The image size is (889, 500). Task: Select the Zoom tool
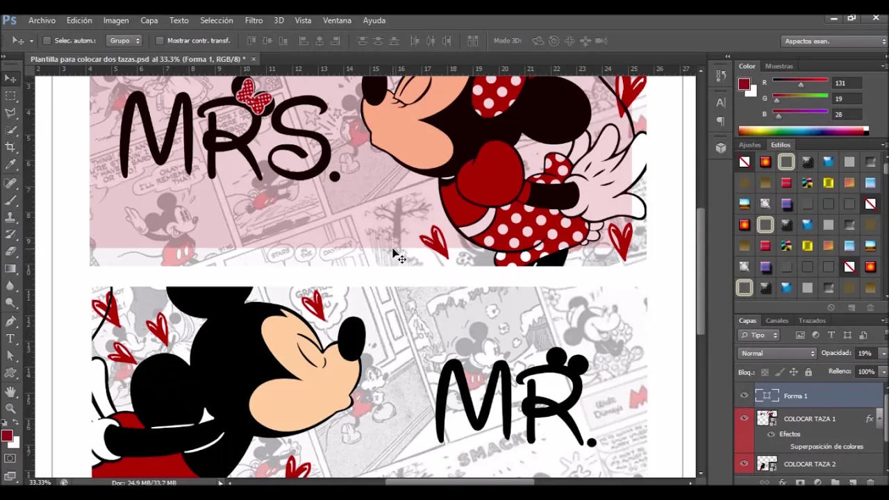coord(10,409)
